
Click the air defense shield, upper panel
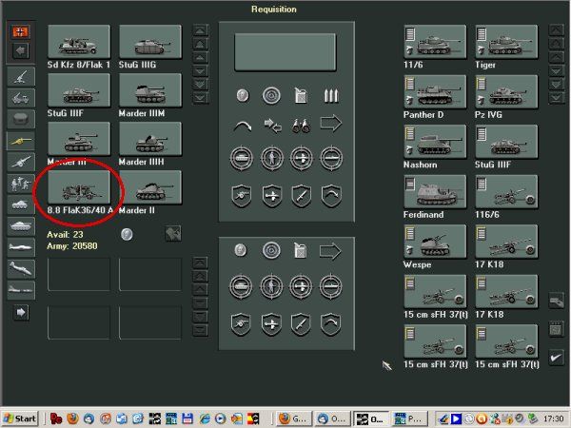tap(271, 196)
